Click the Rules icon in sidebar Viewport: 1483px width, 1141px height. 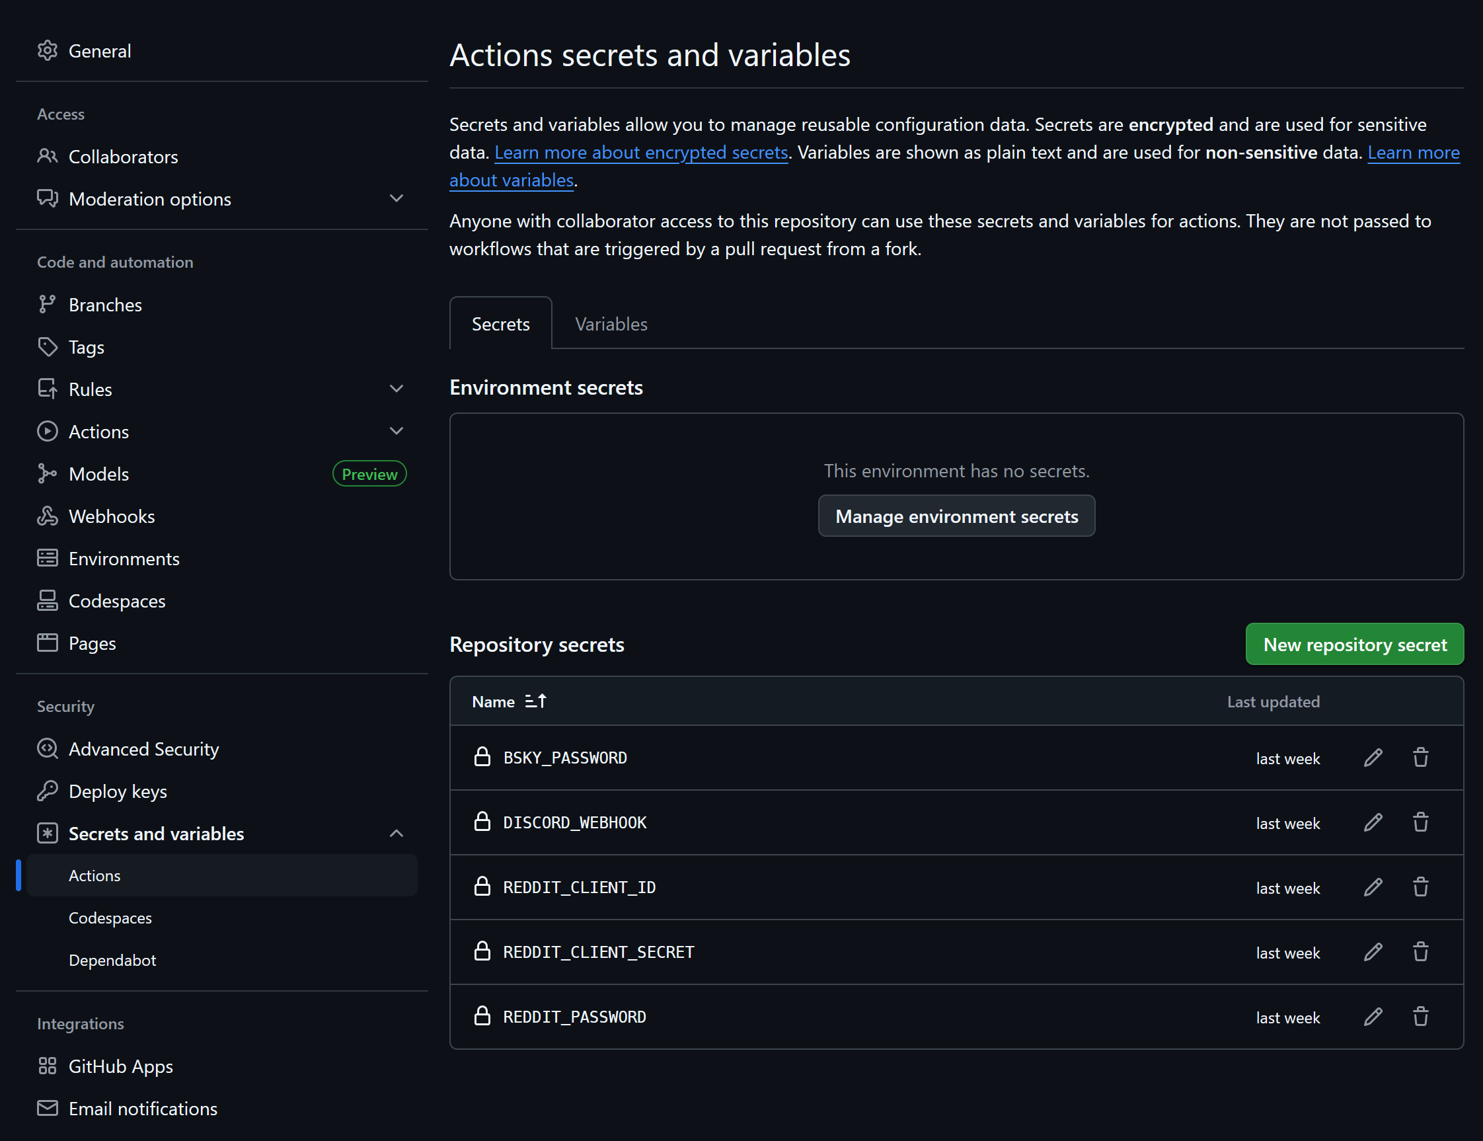point(48,389)
